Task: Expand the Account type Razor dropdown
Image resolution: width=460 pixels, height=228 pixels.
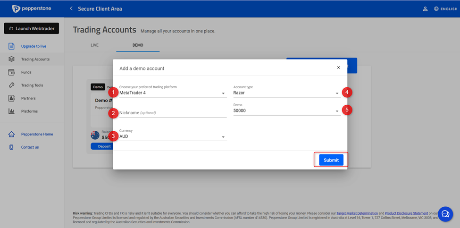Action: click(x=286, y=93)
